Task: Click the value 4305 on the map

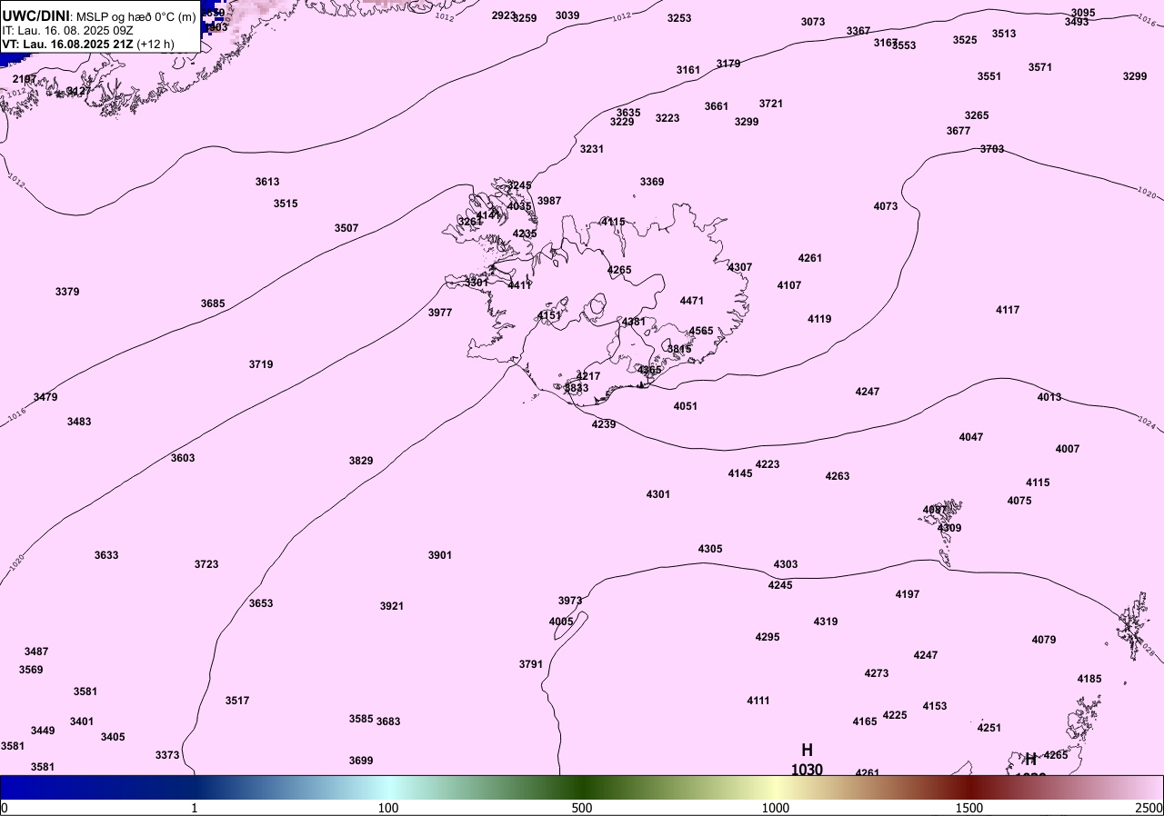Action: pos(710,549)
